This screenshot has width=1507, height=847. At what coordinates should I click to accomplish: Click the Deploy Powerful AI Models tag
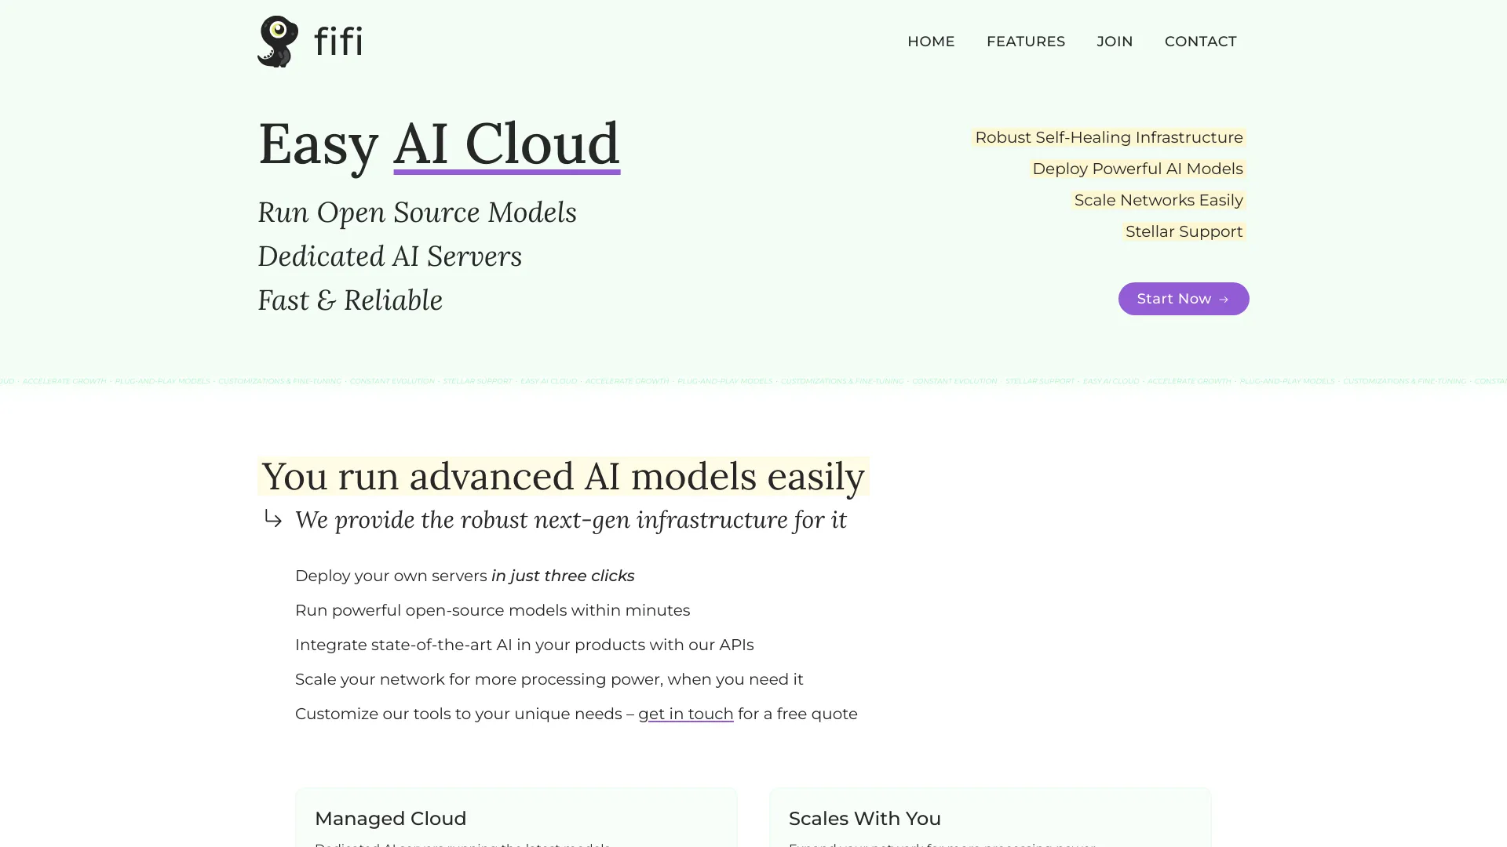point(1137,169)
